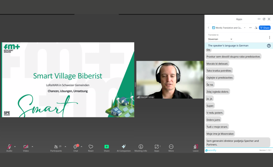Click the caption "Moje ime je Moonraker."
Screen dimensions: 273x167
tap(220, 134)
